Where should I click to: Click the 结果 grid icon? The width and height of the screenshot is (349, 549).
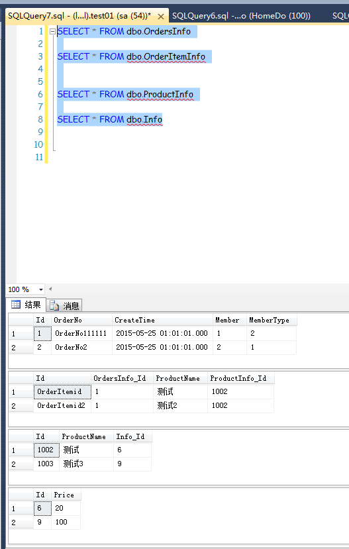16,304
